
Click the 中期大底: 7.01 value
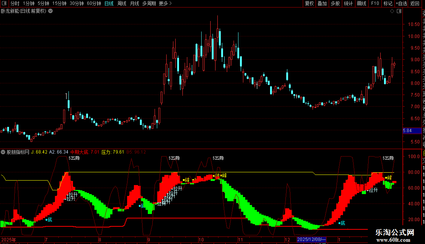(x=85, y=152)
